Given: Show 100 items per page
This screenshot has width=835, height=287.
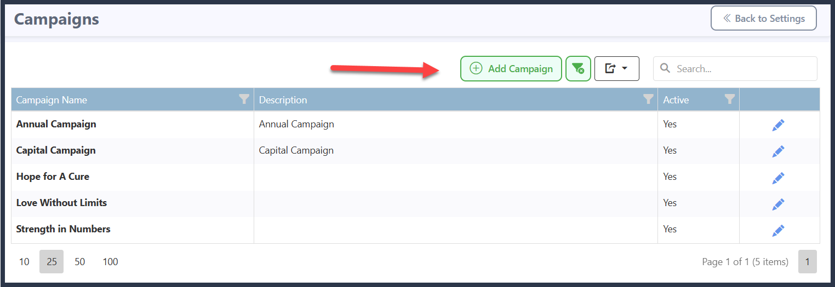Looking at the screenshot, I should click(110, 262).
